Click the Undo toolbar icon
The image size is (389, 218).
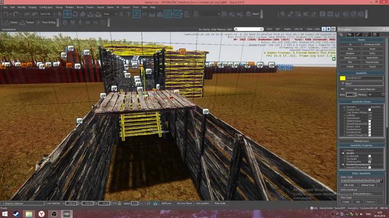6,14
